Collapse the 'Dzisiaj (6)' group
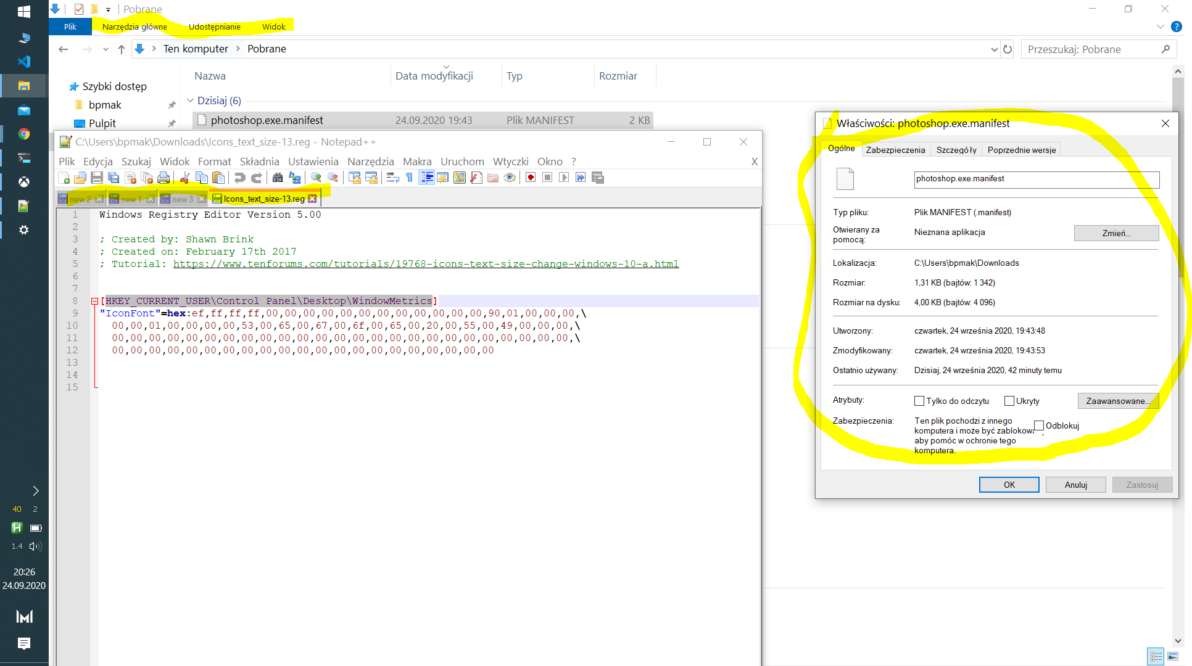Viewport: 1192px width, 666px height. coord(191,101)
